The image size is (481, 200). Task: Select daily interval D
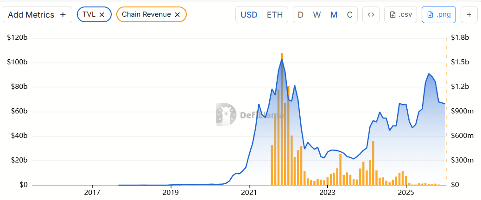click(301, 14)
